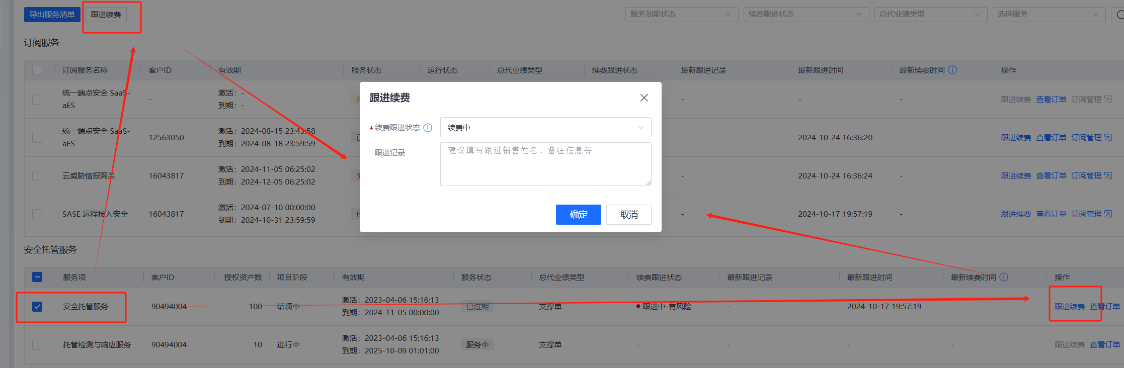The height and width of the screenshot is (368, 1124).
Task: Click the 导出服务清单 button
Action: point(52,15)
